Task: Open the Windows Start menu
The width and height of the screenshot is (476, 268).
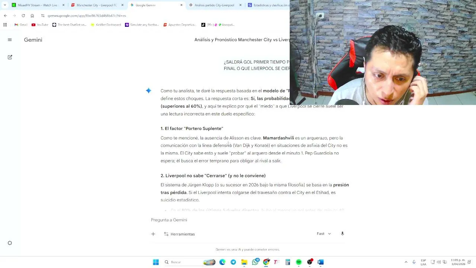Action: pos(156,262)
